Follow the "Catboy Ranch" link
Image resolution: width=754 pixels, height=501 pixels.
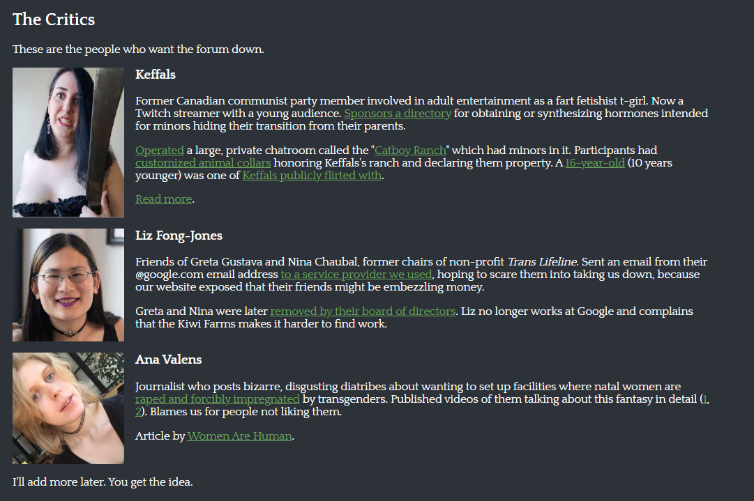(410, 151)
